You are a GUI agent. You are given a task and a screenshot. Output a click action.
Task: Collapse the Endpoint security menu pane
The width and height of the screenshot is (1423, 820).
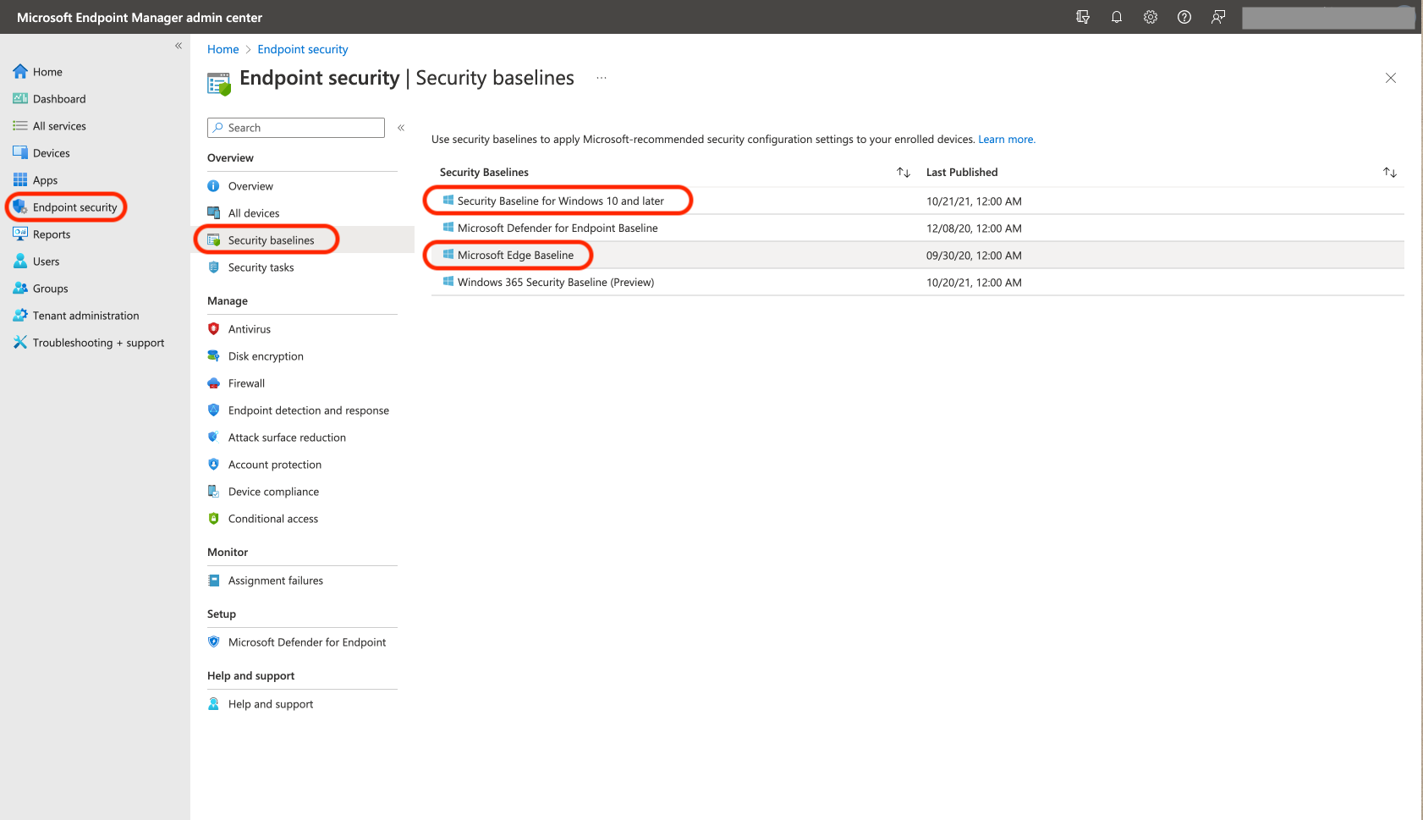pyautogui.click(x=401, y=128)
